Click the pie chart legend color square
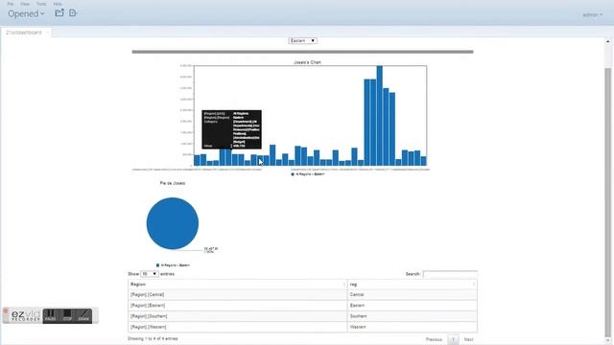 pos(157,265)
